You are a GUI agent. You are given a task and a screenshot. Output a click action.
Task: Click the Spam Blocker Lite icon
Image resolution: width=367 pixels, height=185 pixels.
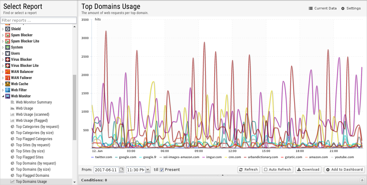coord(7,41)
